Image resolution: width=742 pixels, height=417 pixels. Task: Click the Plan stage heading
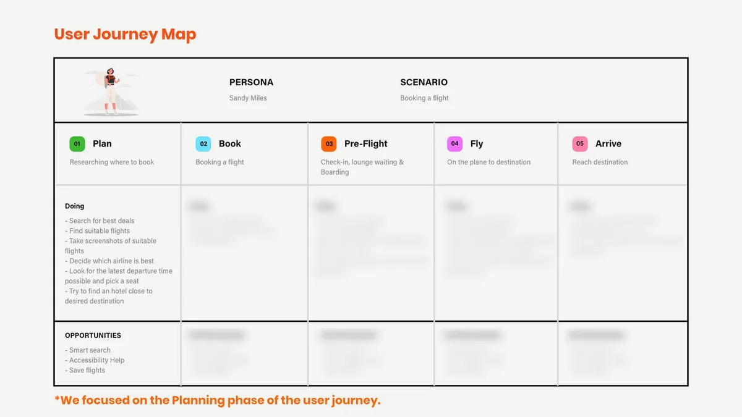pos(102,144)
